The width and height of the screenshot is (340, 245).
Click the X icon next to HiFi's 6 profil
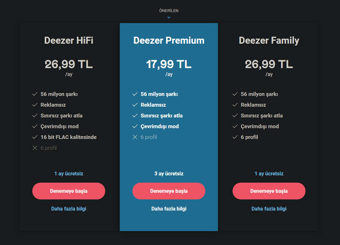pyautogui.click(x=35, y=148)
